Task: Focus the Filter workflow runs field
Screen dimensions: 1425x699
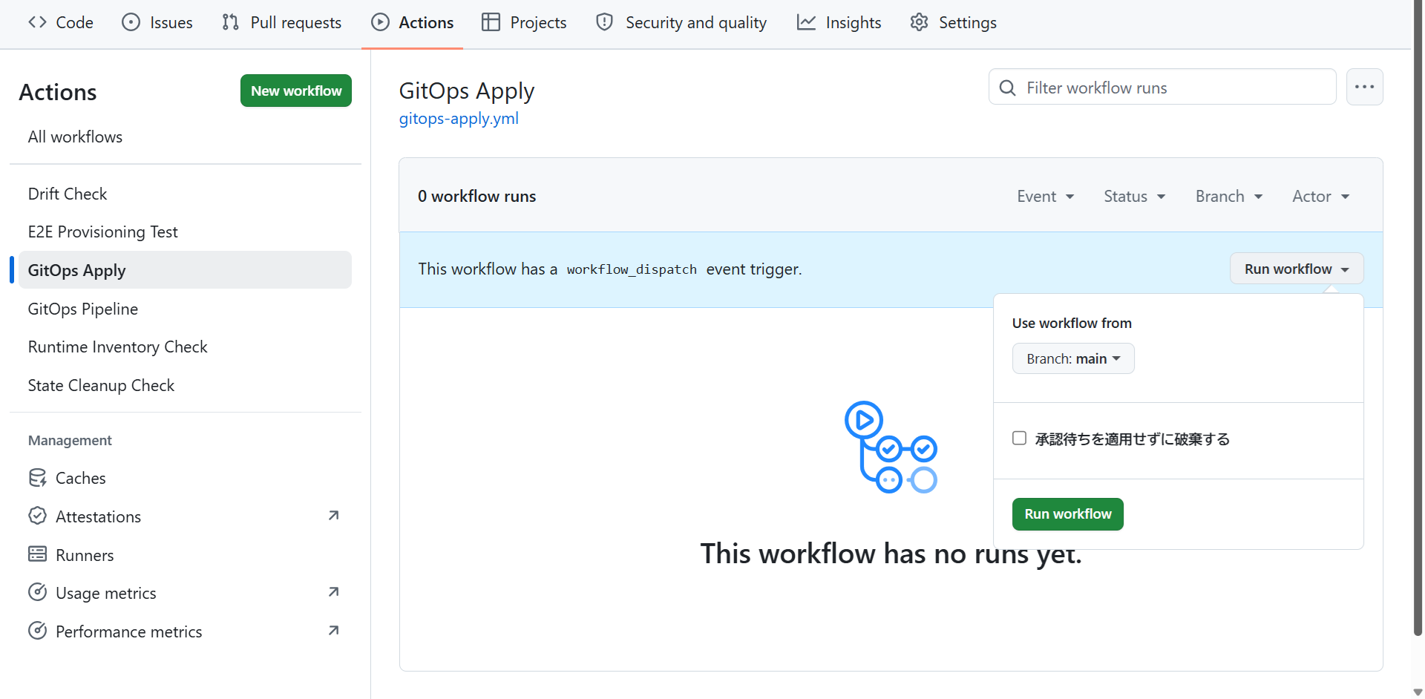Action: (1162, 88)
